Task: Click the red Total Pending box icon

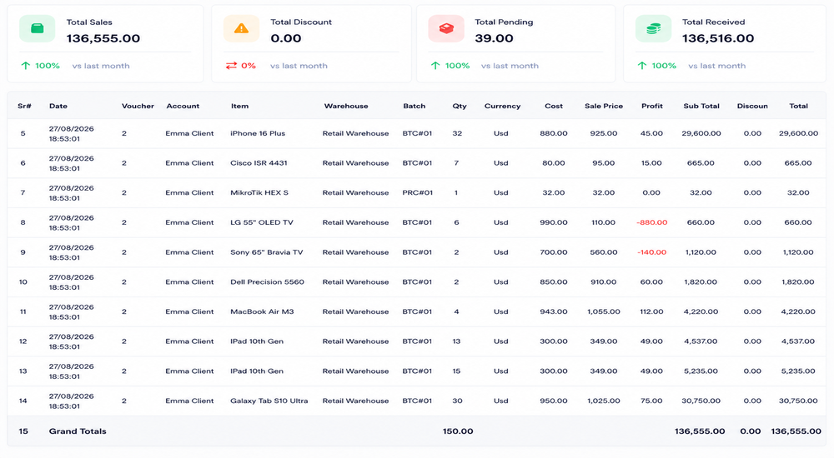Action: [x=446, y=28]
